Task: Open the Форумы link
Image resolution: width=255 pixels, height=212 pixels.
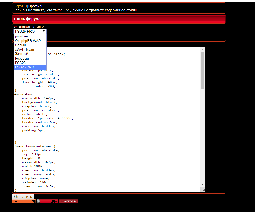Action: [x=20, y=6]
